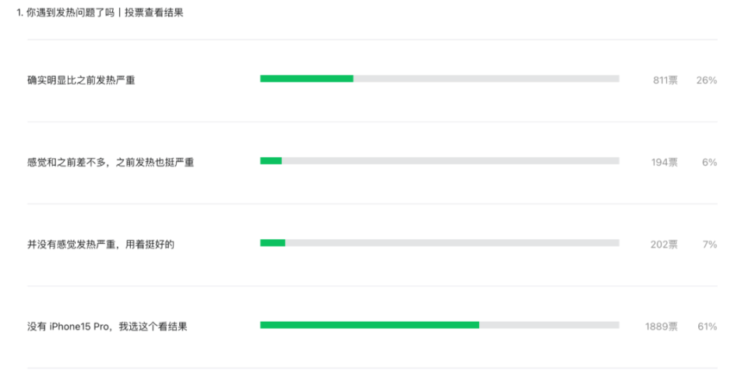Click the '26%' percentage label

point(707,80)
